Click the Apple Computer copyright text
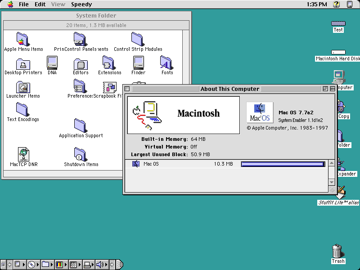Screen dimensions: 360x270 point(288,128)
